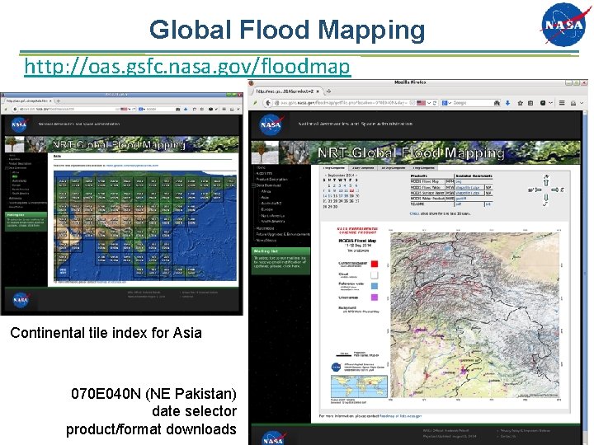Open Downloads arrow in right Firefox toolbar

[x=507, y=103]
